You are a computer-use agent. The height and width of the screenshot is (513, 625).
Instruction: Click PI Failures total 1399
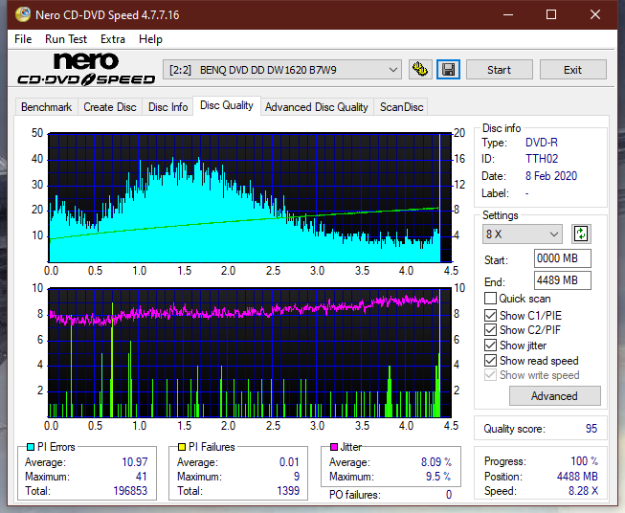pos(288,491)
